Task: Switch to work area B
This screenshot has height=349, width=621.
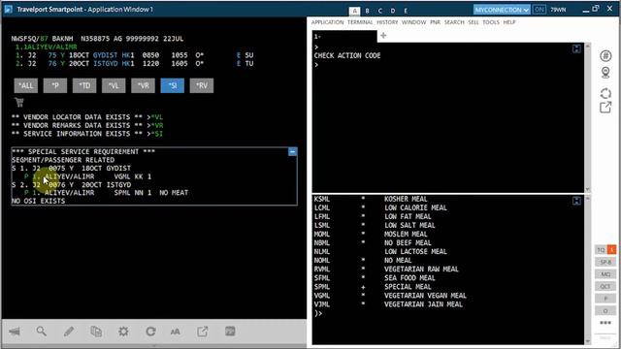Action: pyautogui.click(x=367, y=11)
